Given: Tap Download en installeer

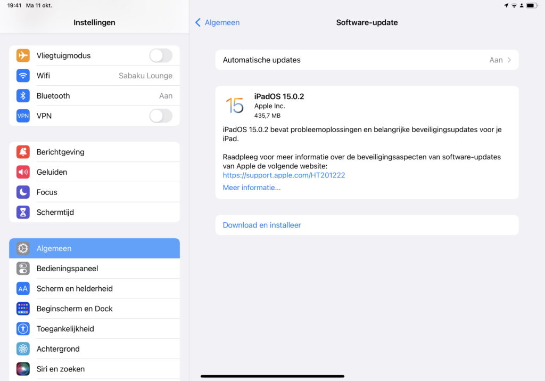Looking at the screenshot, I should click(x=262, y=225).
